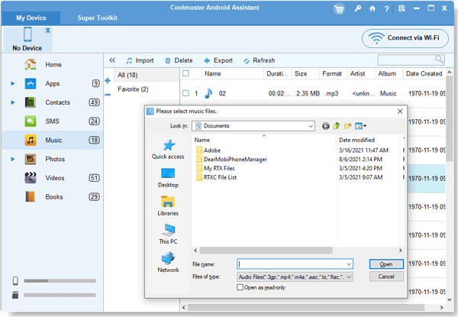Close the No Device tab
Viewport: 458px width, 317px height.
[x=48, y=31]
